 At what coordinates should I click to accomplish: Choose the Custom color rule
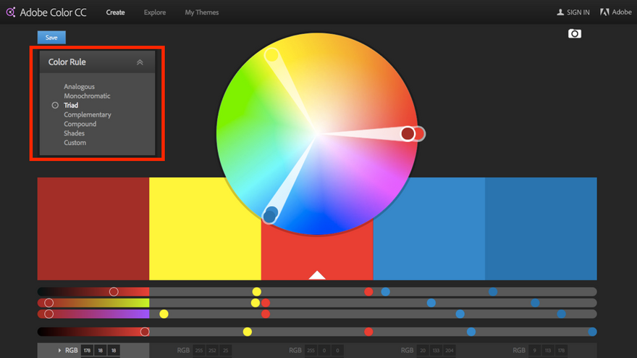tap(75, 143)
